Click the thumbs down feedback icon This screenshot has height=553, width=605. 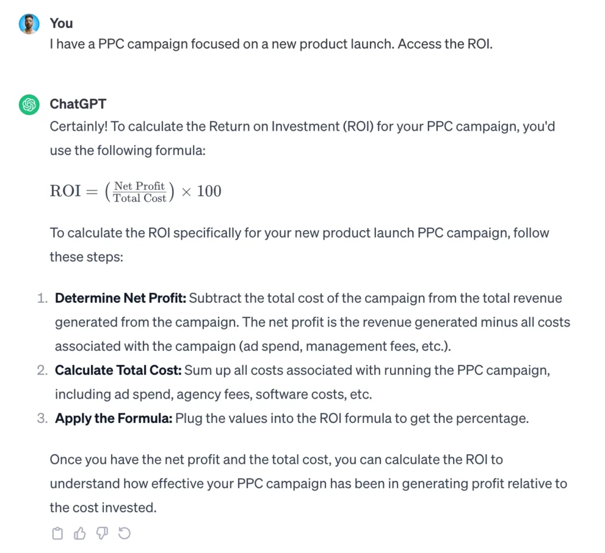click(102, 533)
